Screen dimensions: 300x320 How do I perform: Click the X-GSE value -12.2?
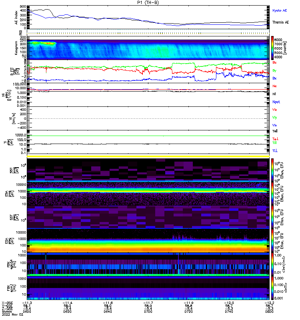point(269,303)
